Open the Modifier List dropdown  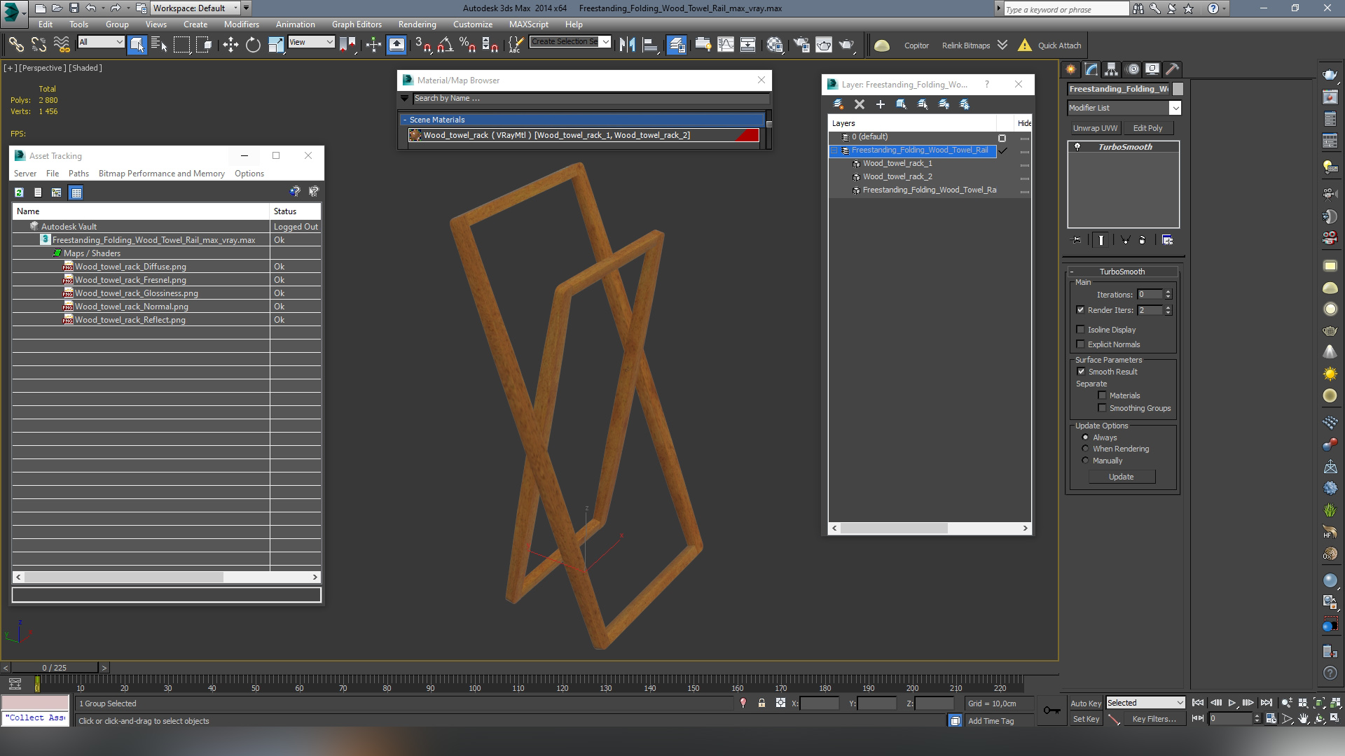tap(1175, 108)
